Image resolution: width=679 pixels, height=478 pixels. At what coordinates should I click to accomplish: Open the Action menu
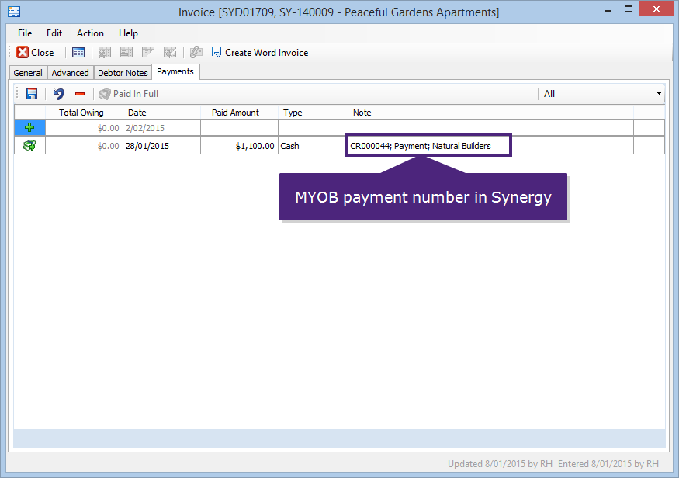90,33
